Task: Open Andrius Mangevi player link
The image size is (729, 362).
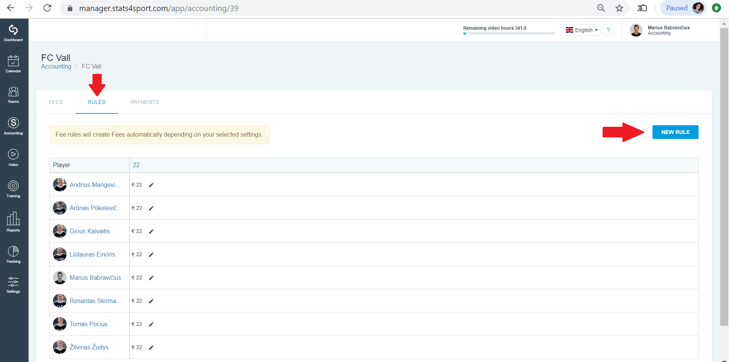Action: [x=95, y=185]
